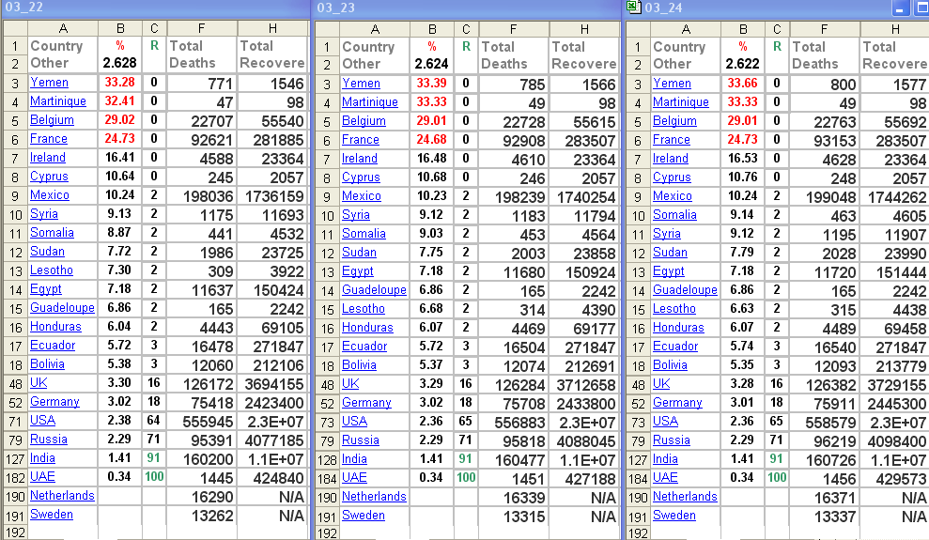Click the Excel workbook icon beside 03_24 title
The image size is (929, 540).
[x=633, y=8]
